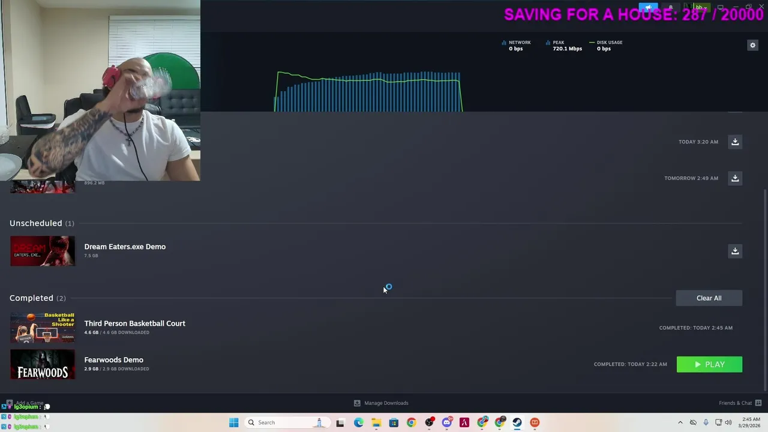Clear All completed downloads

[709, 298]
